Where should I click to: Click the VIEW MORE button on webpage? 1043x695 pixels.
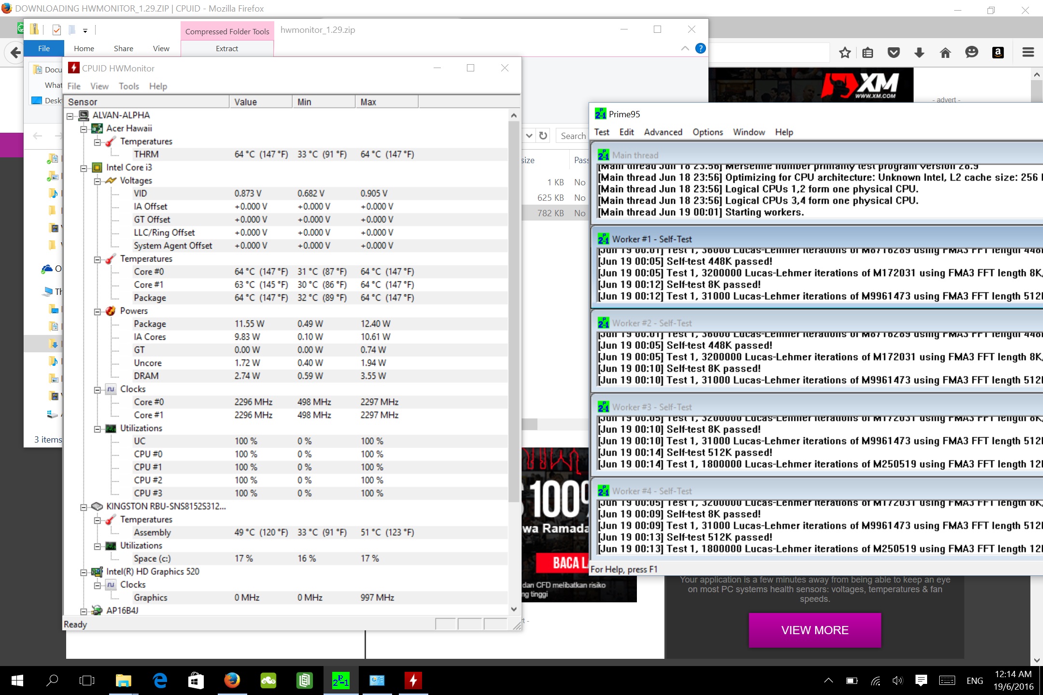815,630
